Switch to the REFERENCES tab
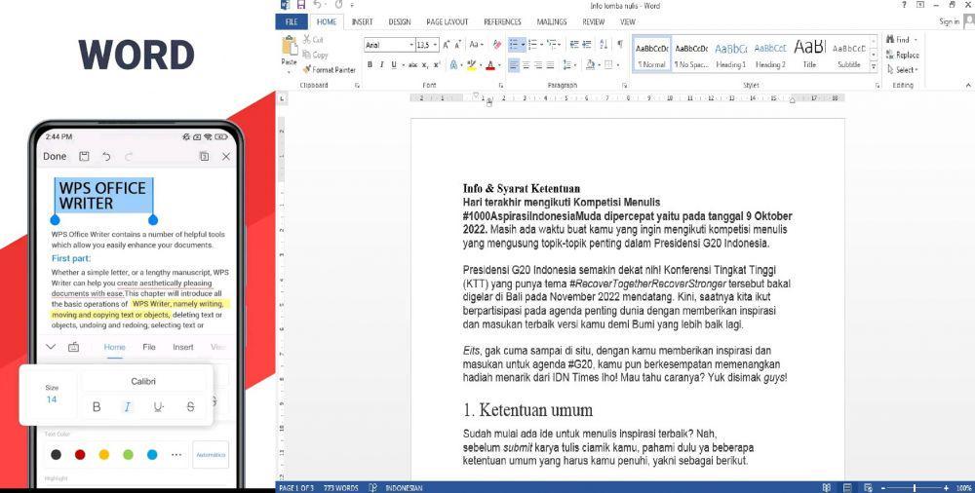 (x=502, y=21)
